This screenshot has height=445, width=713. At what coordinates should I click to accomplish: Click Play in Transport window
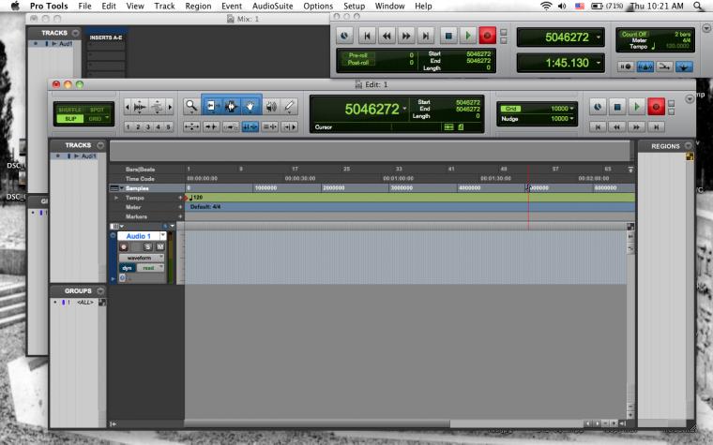468,36
